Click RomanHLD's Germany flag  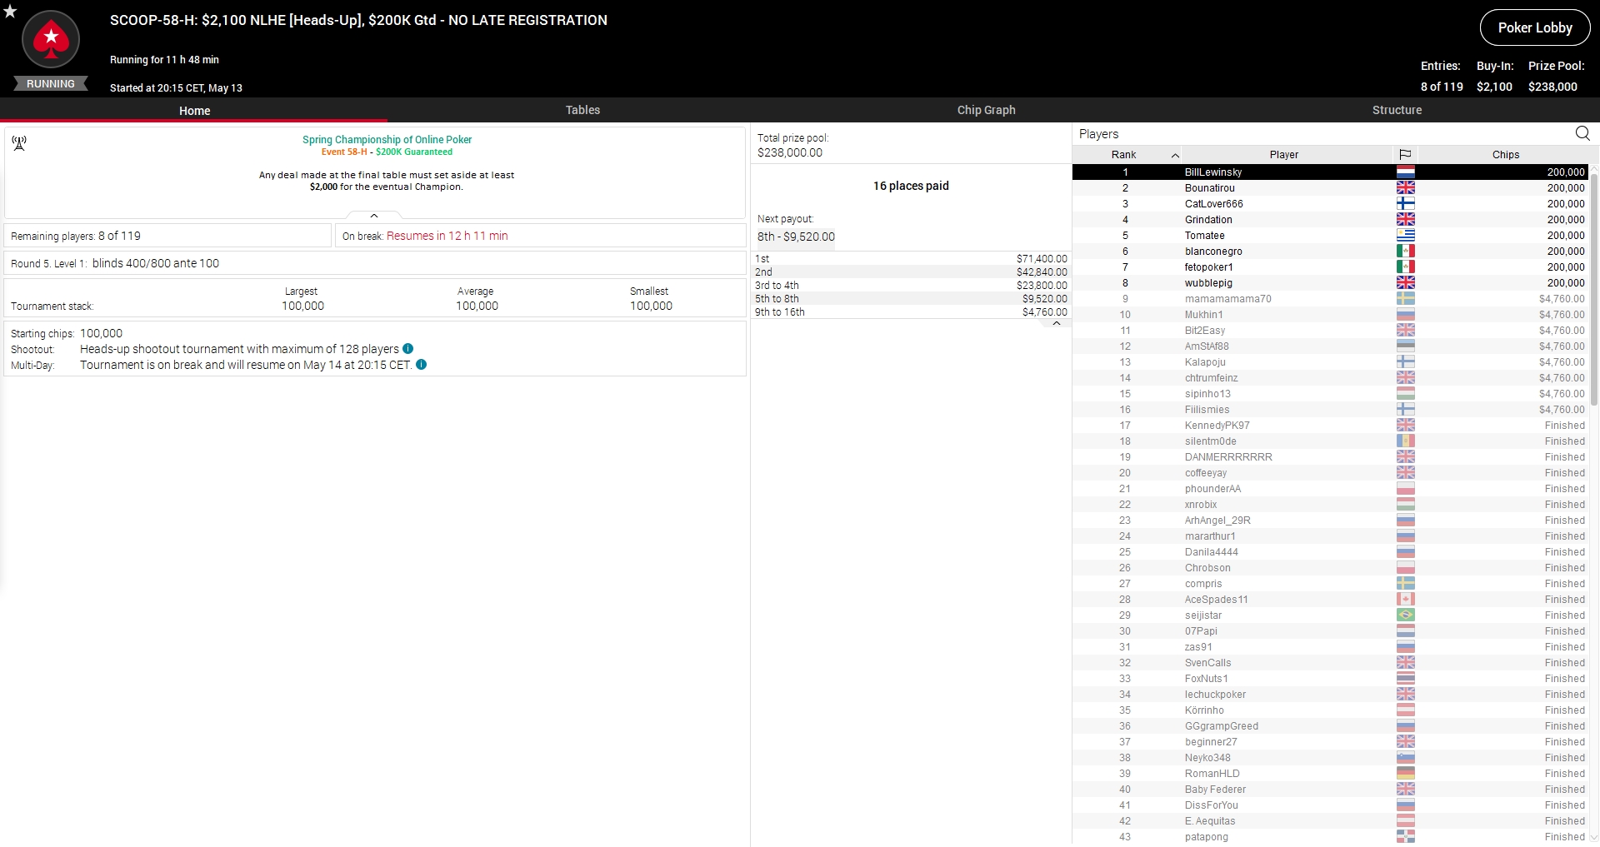point(1406,774)
